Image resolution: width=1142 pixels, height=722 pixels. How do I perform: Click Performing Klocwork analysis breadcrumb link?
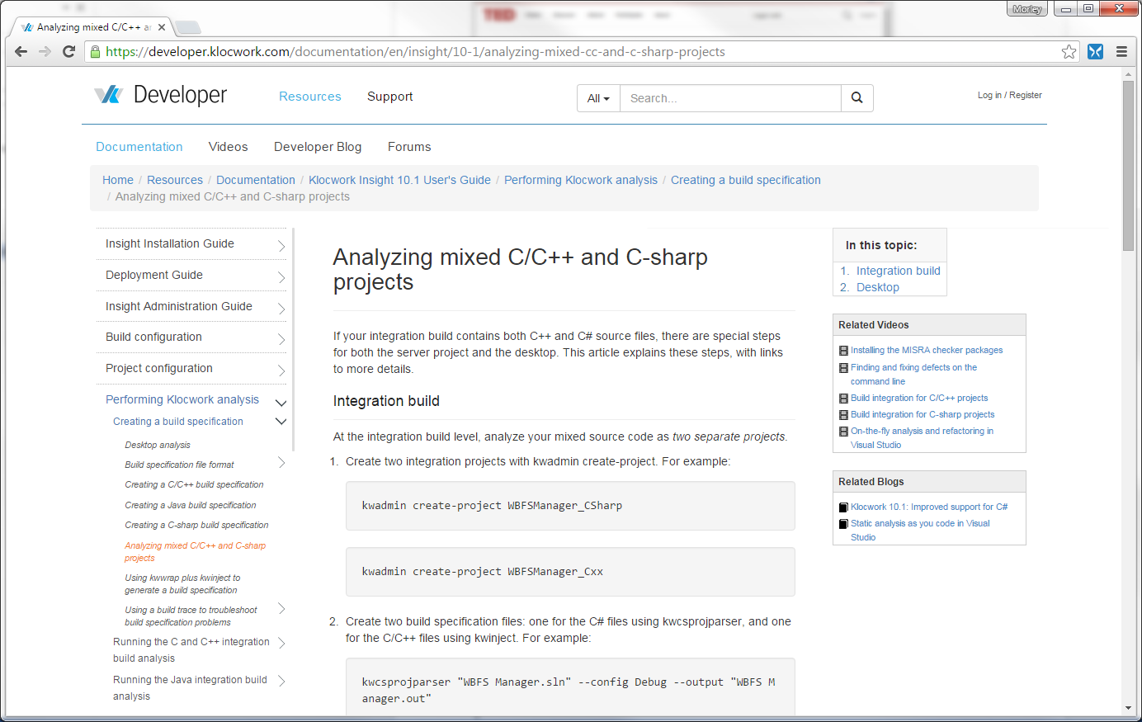tap(581, 180)
